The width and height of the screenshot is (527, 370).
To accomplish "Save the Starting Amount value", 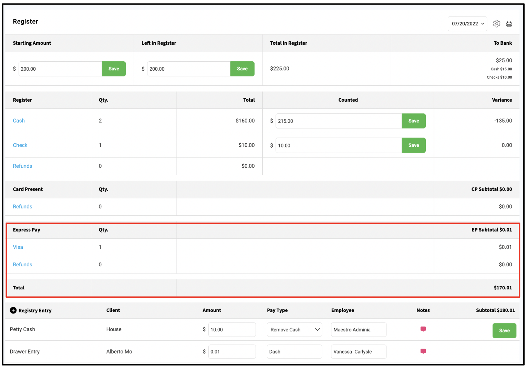I will click(114, 69).
